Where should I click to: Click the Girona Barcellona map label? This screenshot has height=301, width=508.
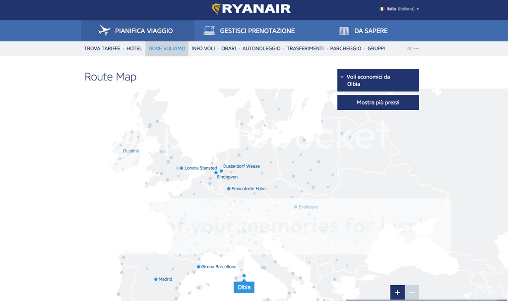pos(219,267)
